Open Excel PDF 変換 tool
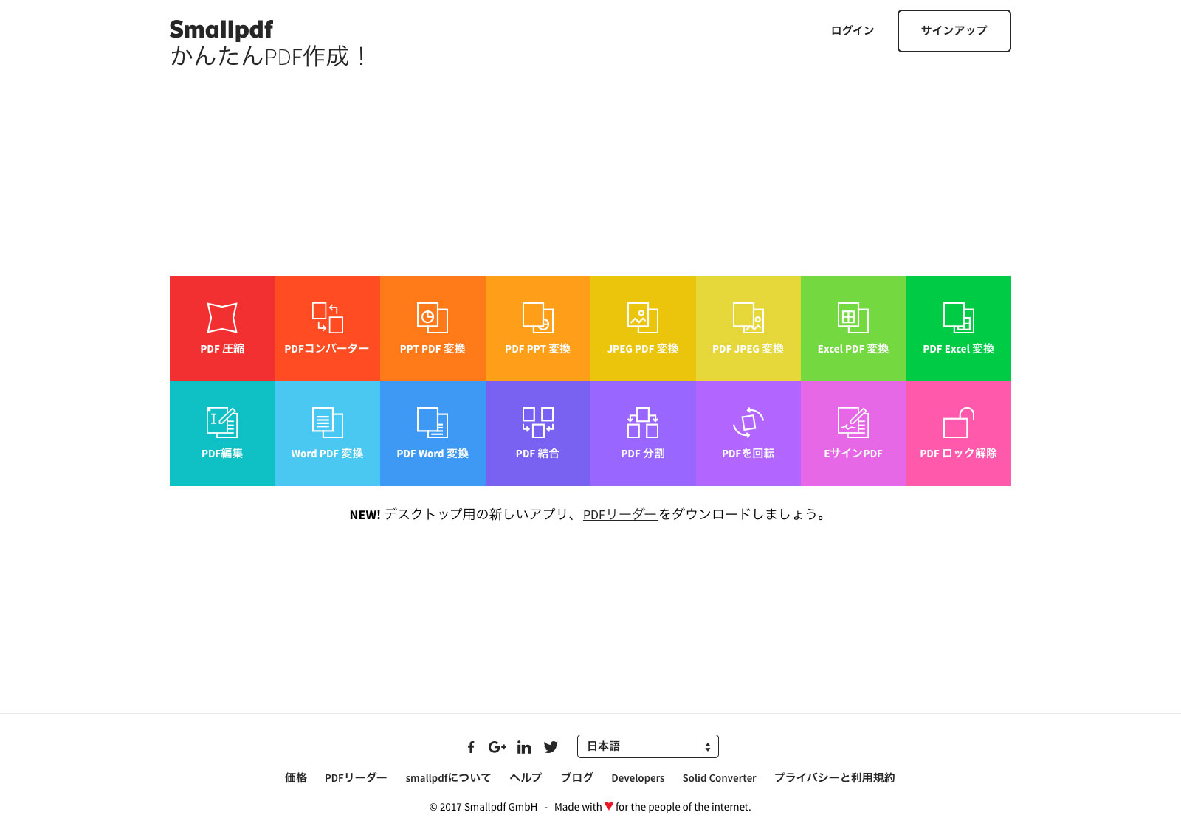The height and width of the screenshot is (840, 1181). pos(853,328)
